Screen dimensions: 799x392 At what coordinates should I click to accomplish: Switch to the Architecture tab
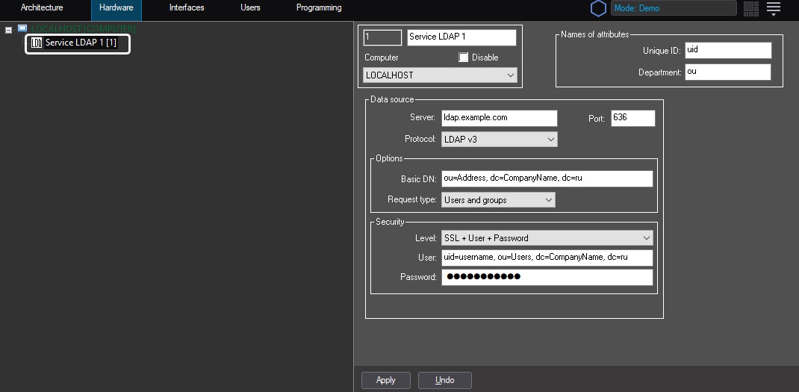42,8
